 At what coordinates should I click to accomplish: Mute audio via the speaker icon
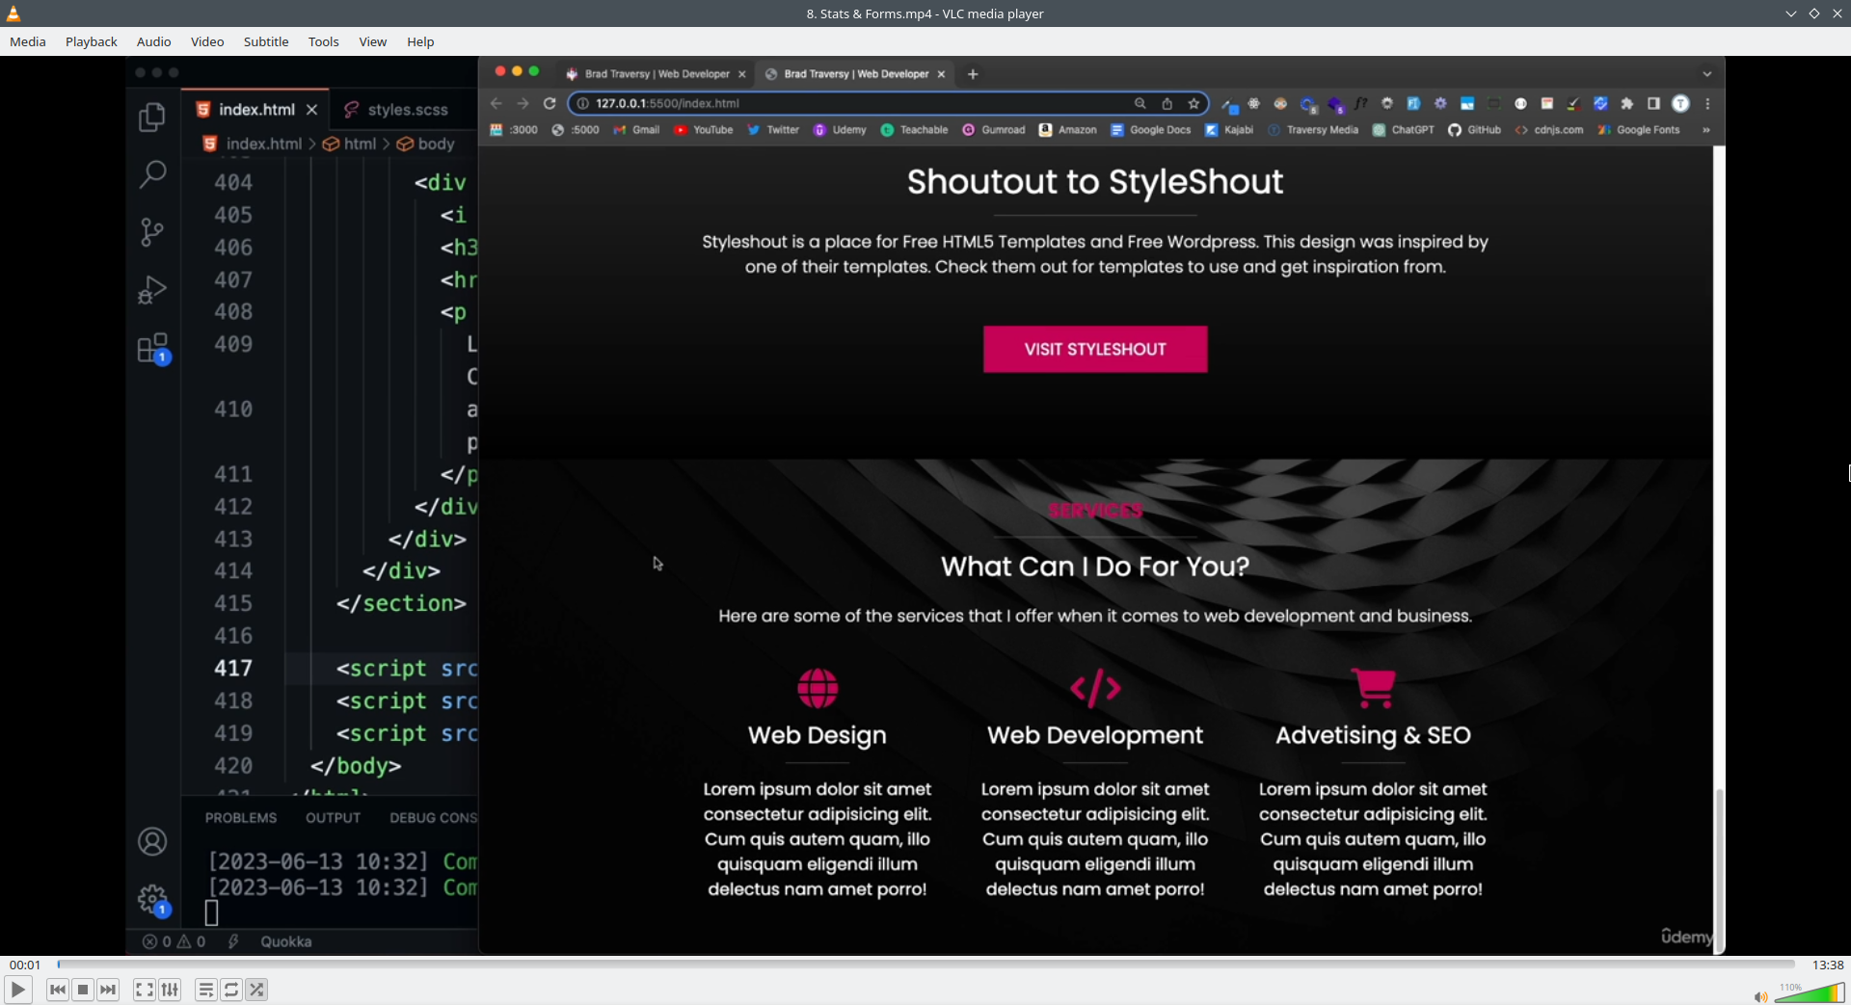tap(1760, 996)
